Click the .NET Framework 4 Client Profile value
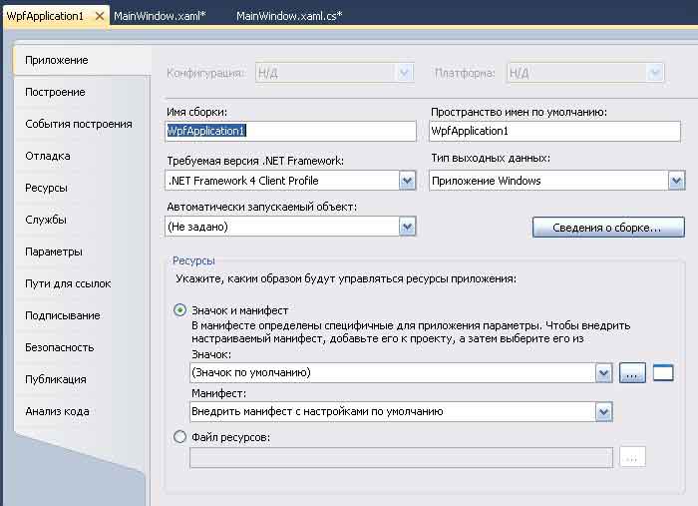Screen dimensions: 698x506 coord(243,181)
